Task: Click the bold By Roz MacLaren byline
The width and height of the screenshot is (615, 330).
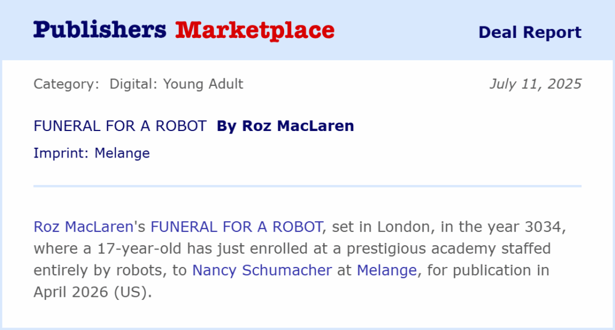Action: 285,126
